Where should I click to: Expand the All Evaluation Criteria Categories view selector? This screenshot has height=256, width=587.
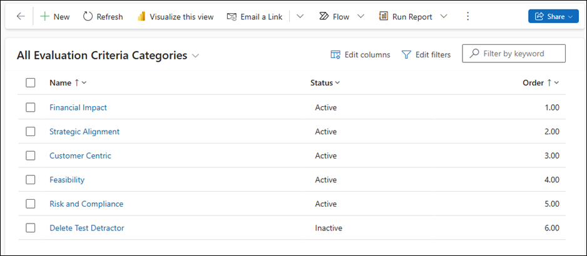click(x=196, y=56)
